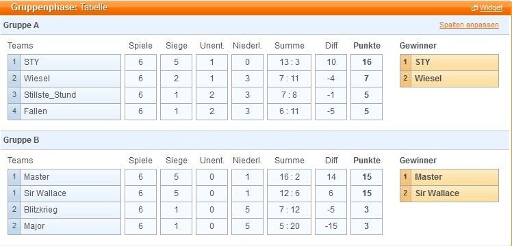
Task: Click Master's 16 : 2 Summe cell
Action: pyautogui.click(x=290, y=177)
